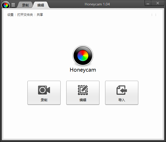Click 打开文件夹 to open folder
Screen dimensions: 166x142
(25, 15)
